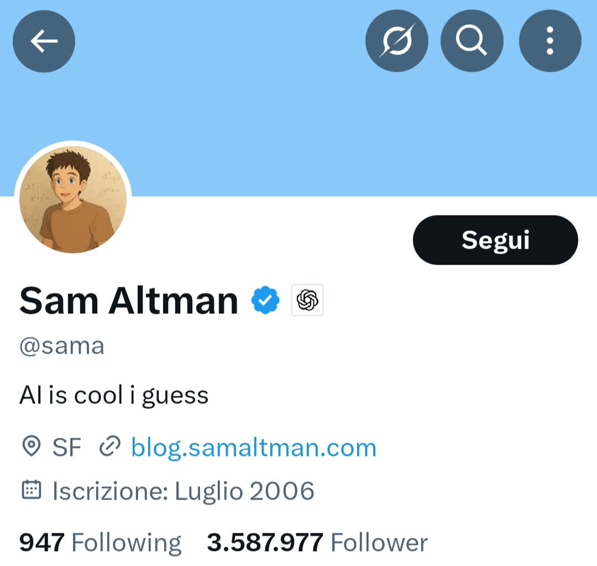The image size is (597, 566).
Task: Click the Iscrizione: Luglio 2006 text
Action: coord(183,491)
